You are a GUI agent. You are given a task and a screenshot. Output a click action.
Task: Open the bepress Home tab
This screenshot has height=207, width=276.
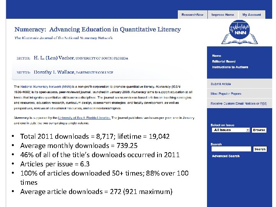[x=223, y=15]
